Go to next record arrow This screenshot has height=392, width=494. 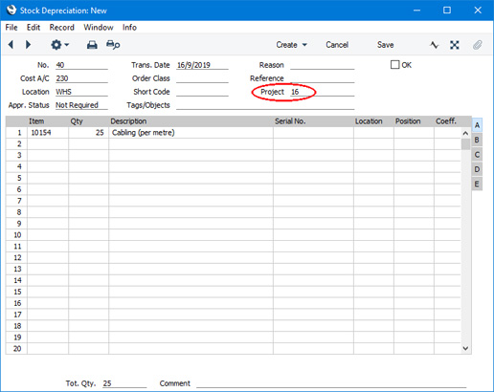(28, 45)
